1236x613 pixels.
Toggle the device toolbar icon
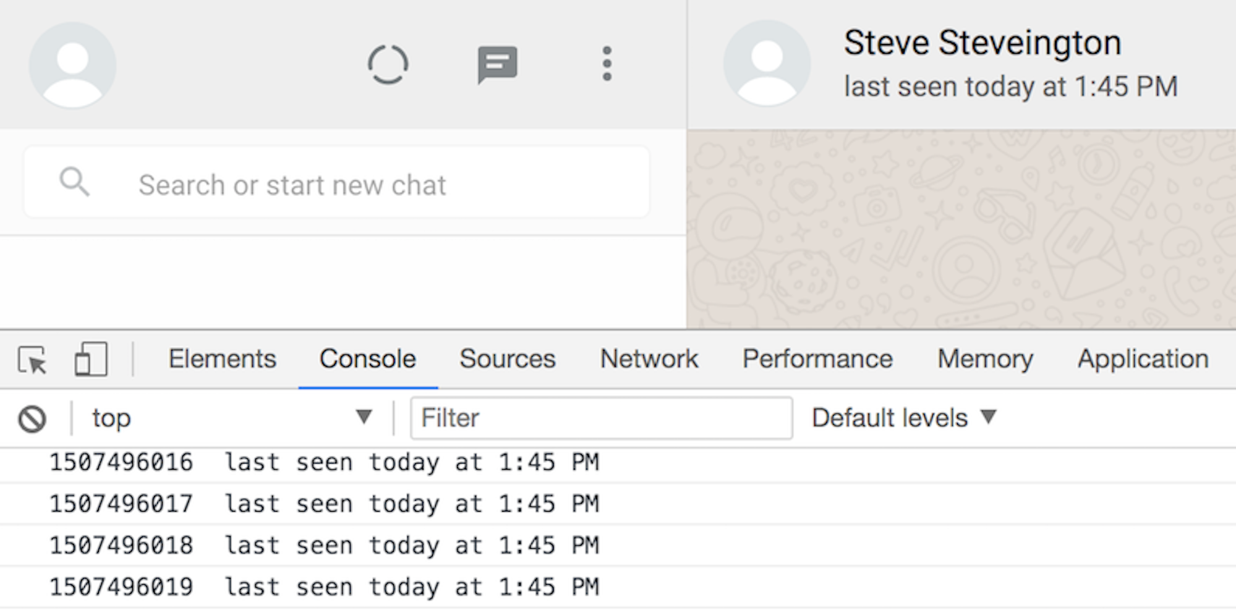coord(91,359)
